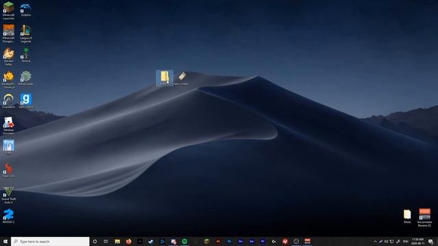438x246 pixels.
Task: Open Adobe Animate from the taskbar
Action: [x=240, y=241]
